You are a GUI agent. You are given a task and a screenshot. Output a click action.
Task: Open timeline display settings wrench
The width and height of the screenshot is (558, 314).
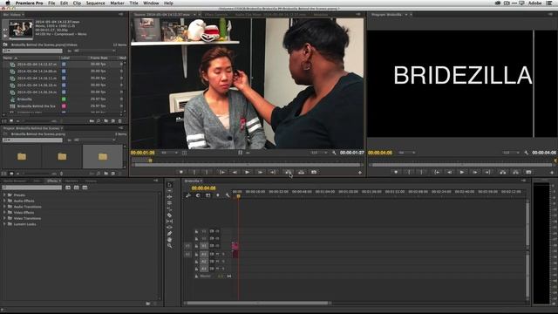228,195
